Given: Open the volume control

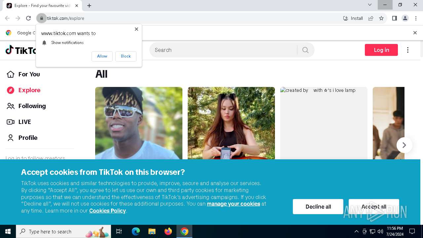Looking at the screenshot, I should point(380,231).
